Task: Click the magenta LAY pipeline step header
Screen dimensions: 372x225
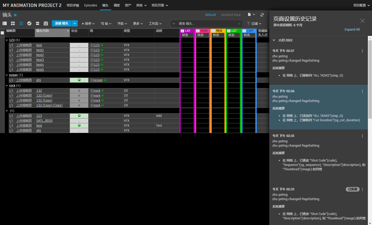Action: (x=187, y=31)
